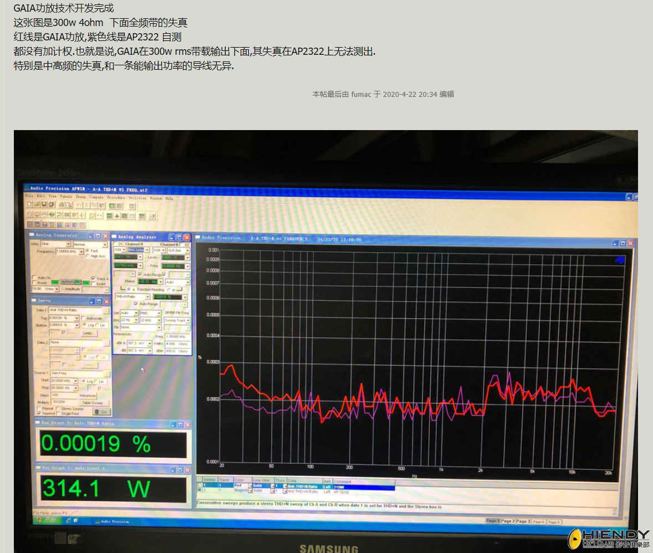Click the Print Preview toolbar icon
653x553 pixels.
click(x=69, y=205)
